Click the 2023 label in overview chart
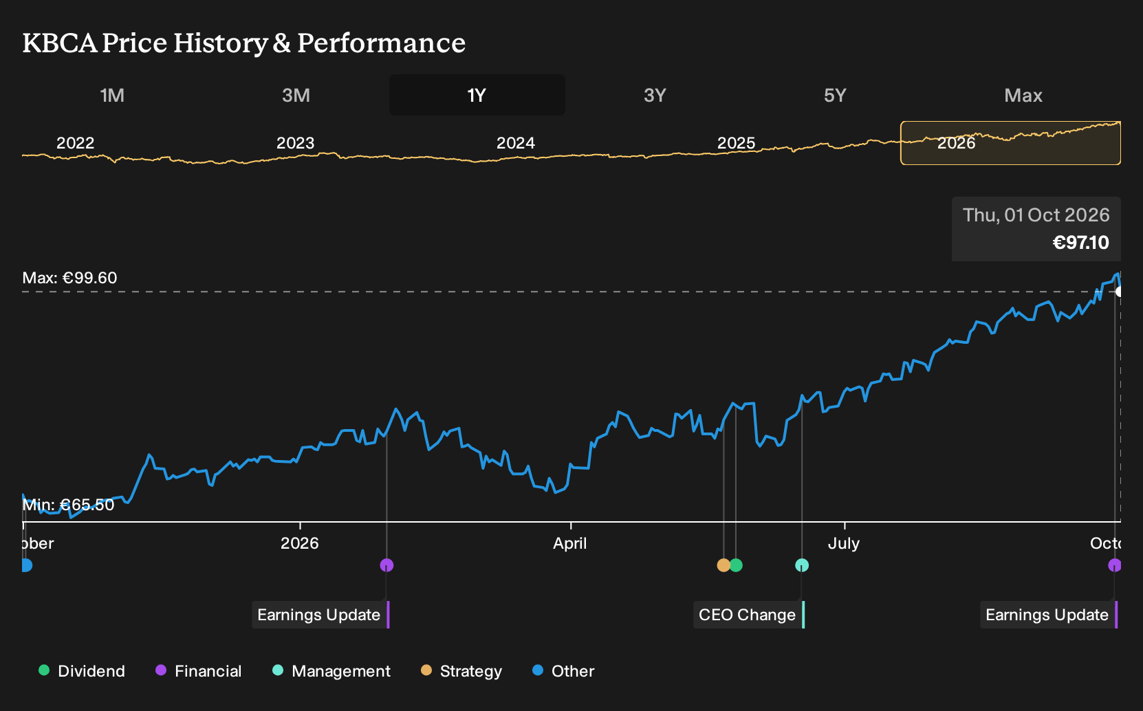Screen dimensions: 1143x711 (295, 143)
